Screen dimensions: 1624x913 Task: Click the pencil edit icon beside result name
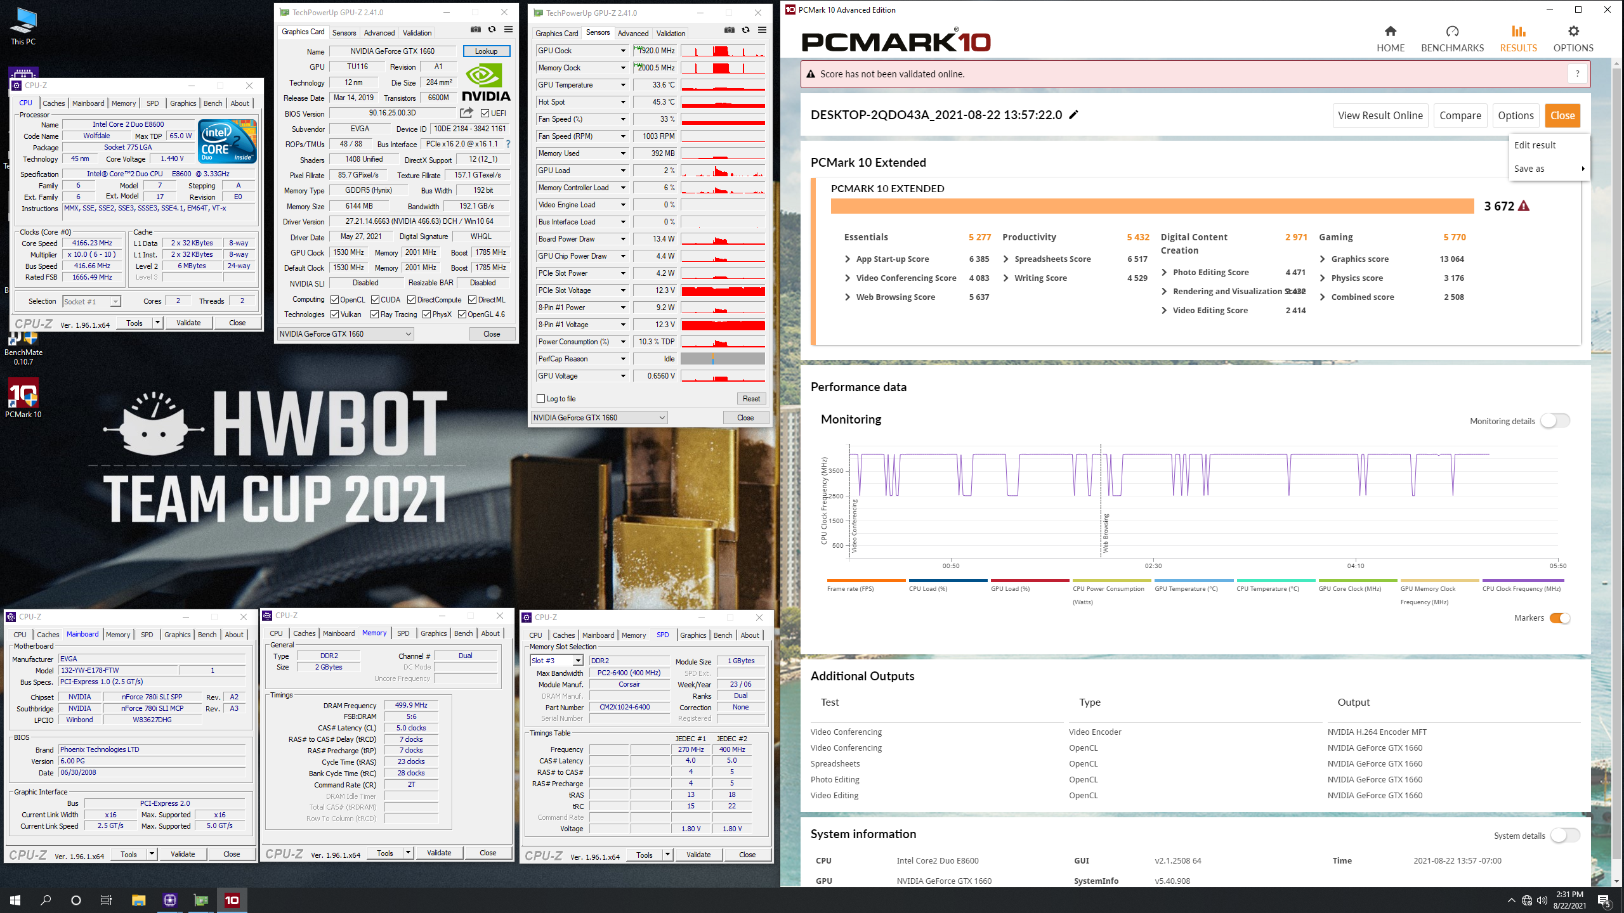[x=1073, y=115]
